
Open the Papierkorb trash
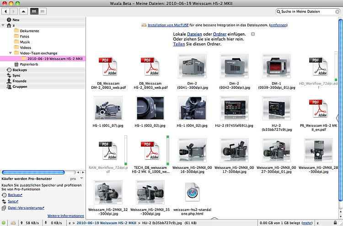click(26, 65)
